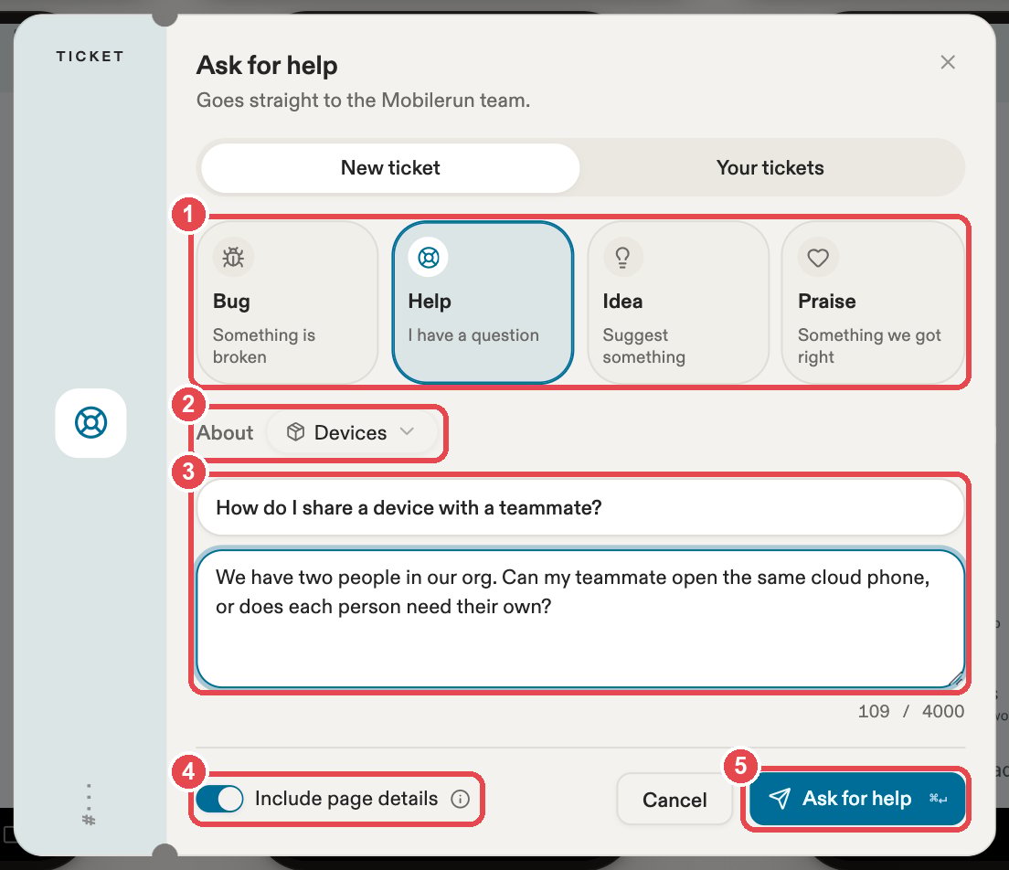Click the chevron next to Devices
The width and height of the screenshot is (1009, 870).
[x=407, y=431]
